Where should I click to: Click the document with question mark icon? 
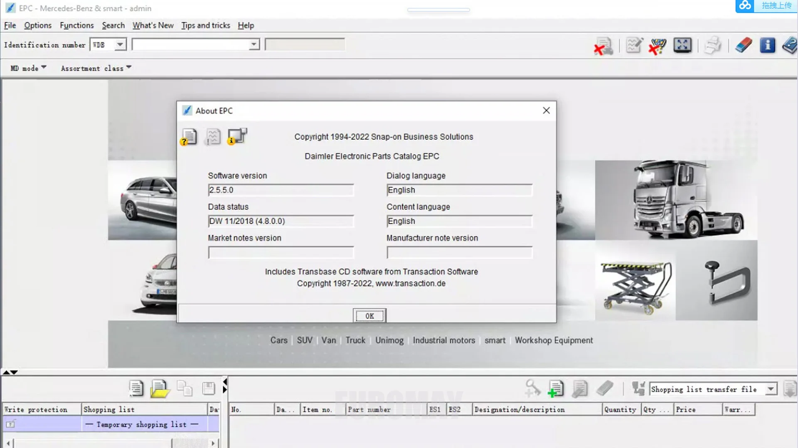pyautogui.click(x=189, y=137)
